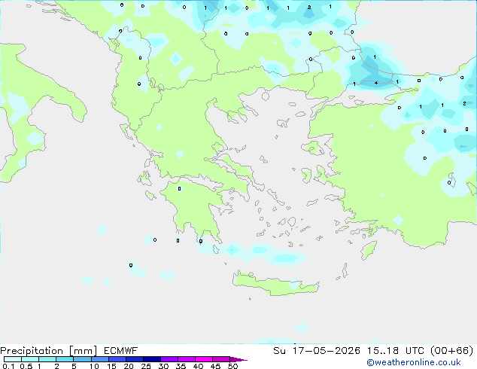Click the 45–50 mm legend swatch
Viewport: 477px width, 369px height.
pyautogui.click(x=221, y=359)
